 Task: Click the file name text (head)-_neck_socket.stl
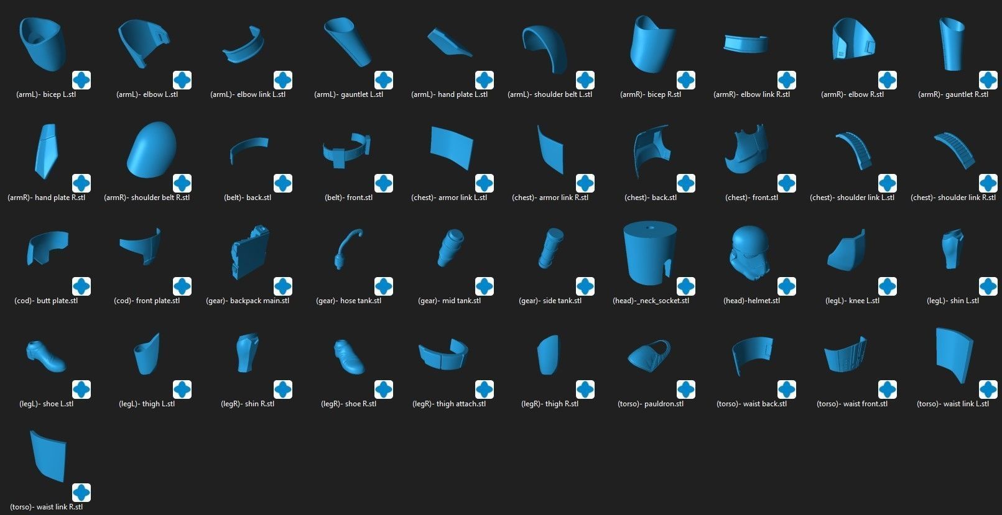click(651, 301)
